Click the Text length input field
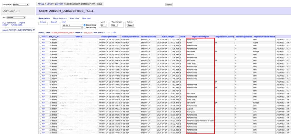This screenshot has width=291, height=134. (114, 25)
